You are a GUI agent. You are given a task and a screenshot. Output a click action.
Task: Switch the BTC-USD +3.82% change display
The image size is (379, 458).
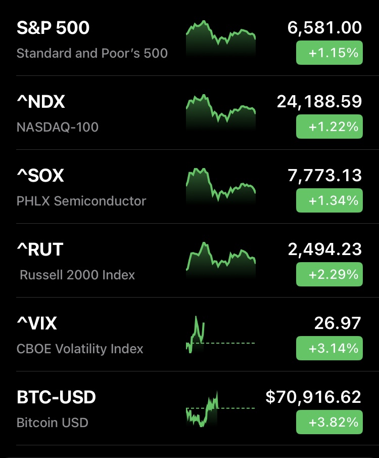tap(329, 422)
